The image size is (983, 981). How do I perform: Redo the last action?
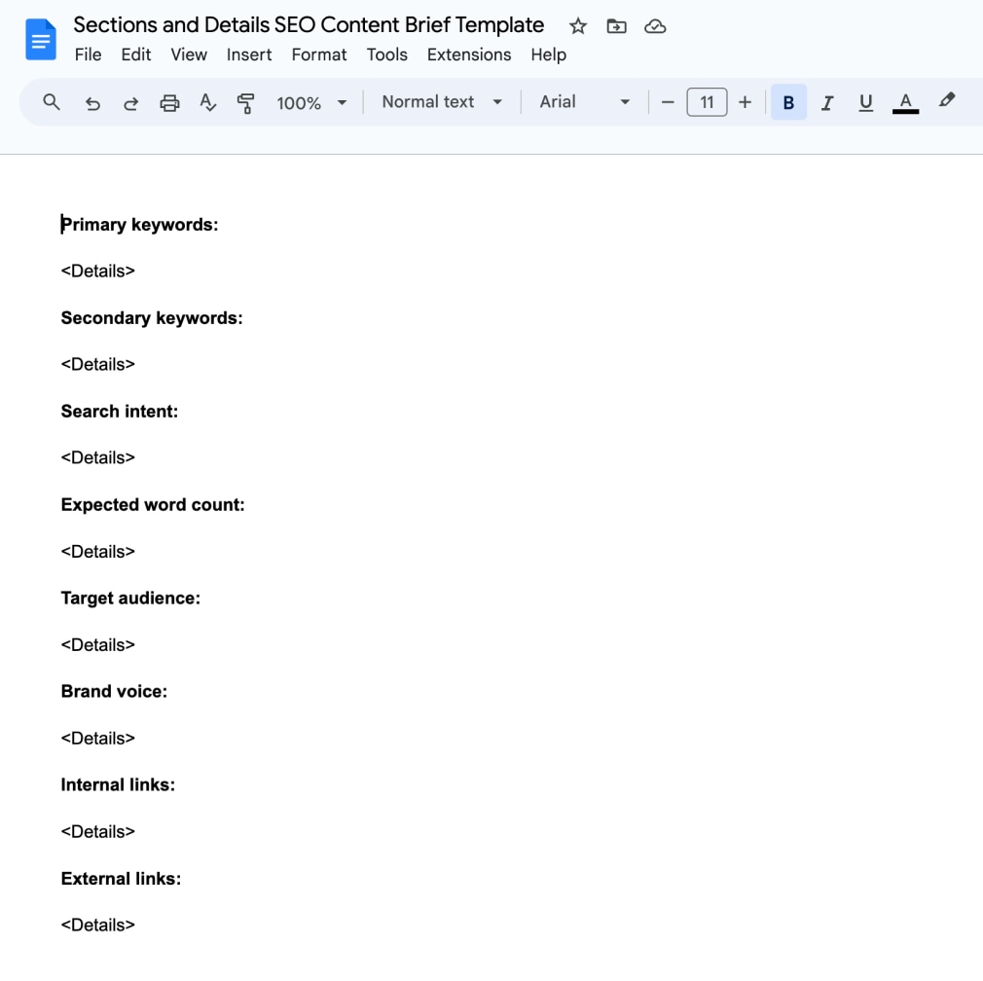(x=130, y=101)
